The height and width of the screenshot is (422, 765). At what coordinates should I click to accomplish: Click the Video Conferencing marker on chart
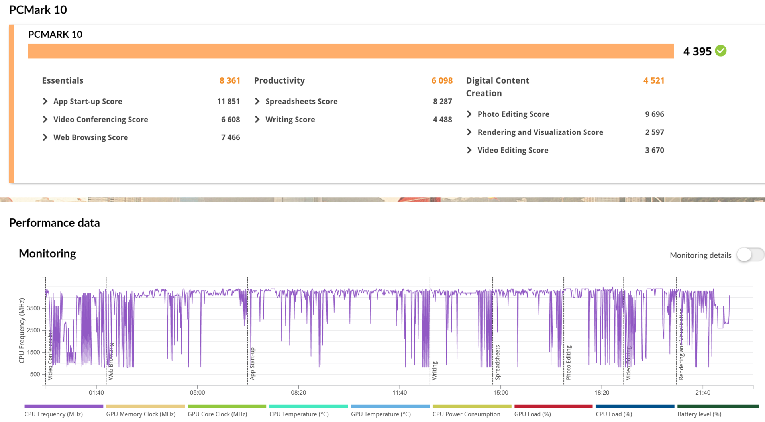point(50,354)
